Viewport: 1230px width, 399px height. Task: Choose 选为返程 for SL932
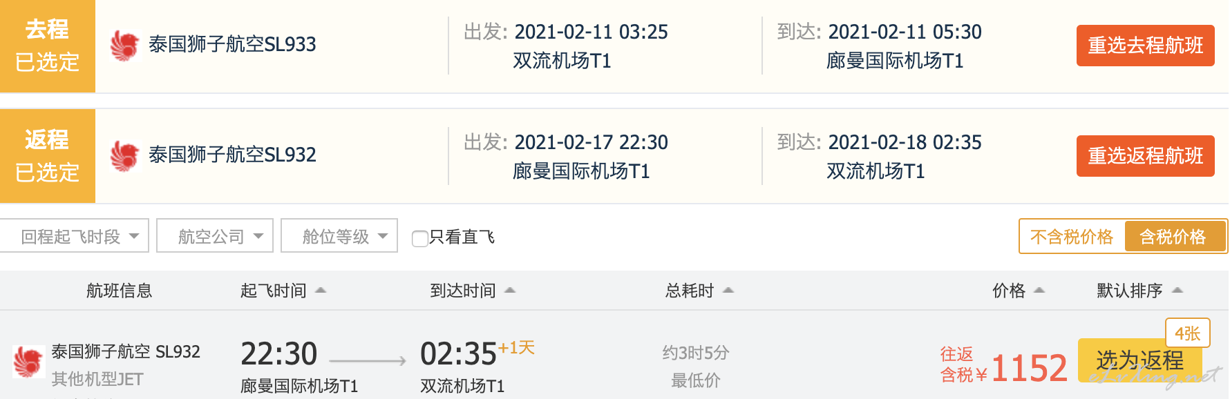click(1139, 360)
